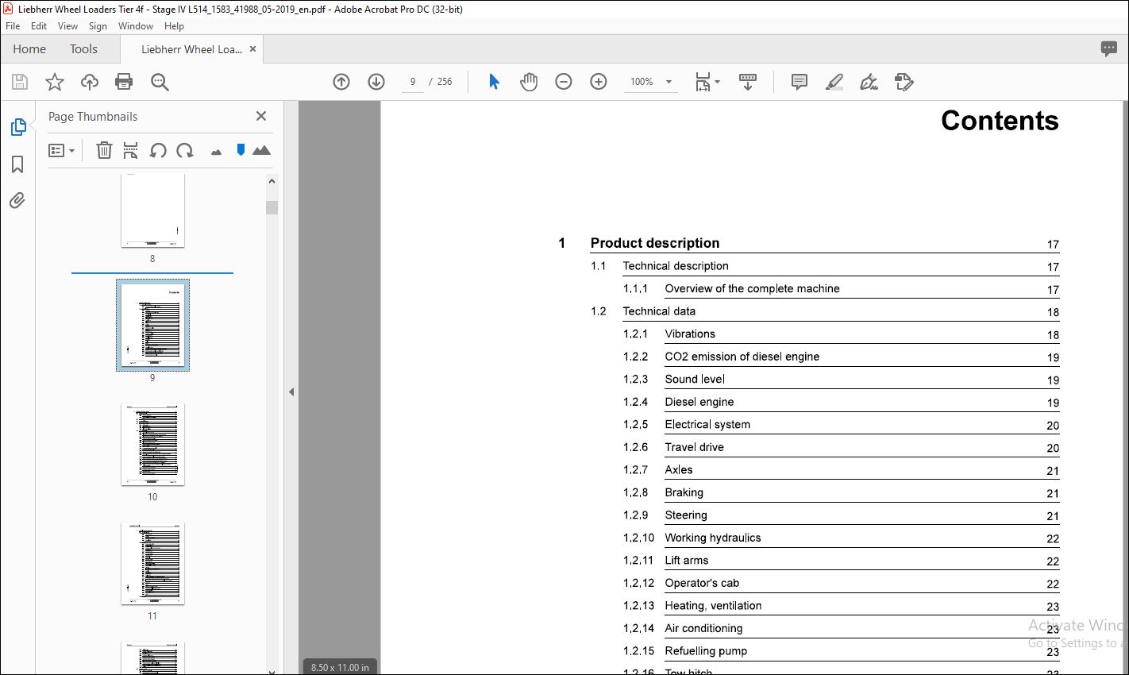Select the Highlight text pen tool
The height and width of the screenshot is (675, 1129).
point(834,82)
